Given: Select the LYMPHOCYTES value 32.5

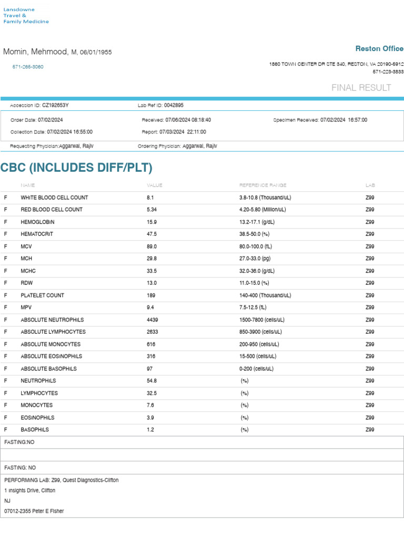Looking at the screenshot, I should 152,393.
